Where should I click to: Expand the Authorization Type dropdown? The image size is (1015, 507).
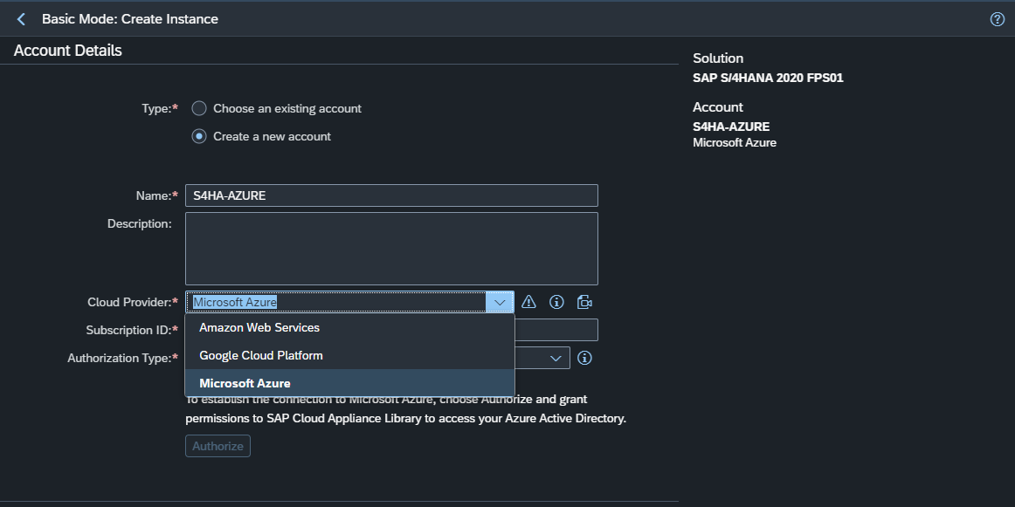click(556, 358)
